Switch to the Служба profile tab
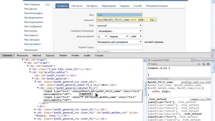Viewport: 215px width, 121px height. pyautogui.click(x=138, y=6)
